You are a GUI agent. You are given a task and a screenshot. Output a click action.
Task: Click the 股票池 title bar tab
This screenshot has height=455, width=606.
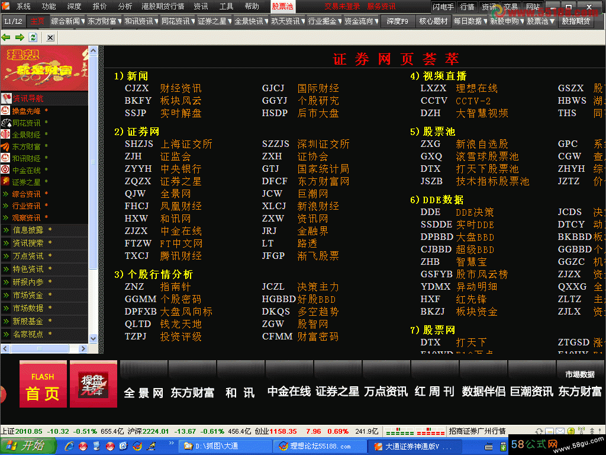tap(282, 7)
